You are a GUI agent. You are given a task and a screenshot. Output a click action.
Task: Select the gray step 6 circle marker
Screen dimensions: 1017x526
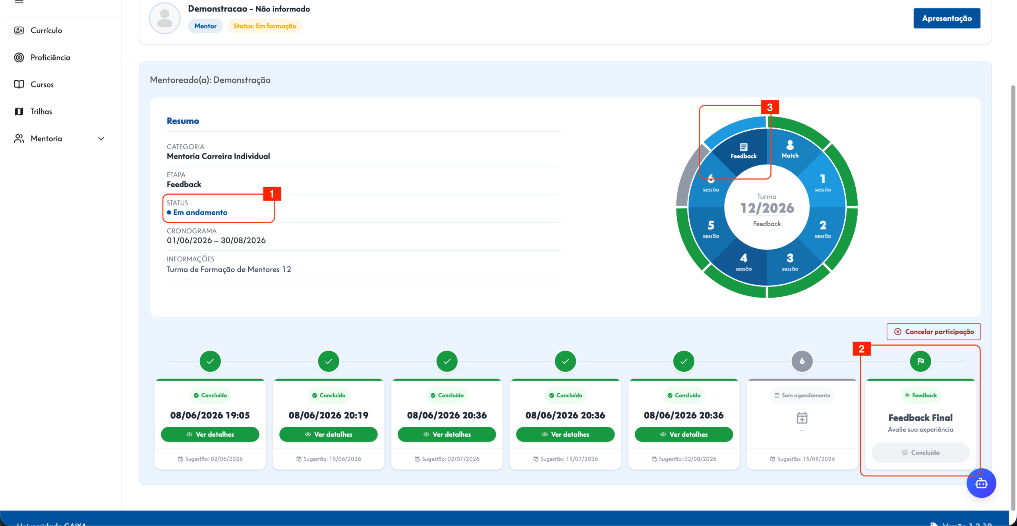[x=802, y=361]
